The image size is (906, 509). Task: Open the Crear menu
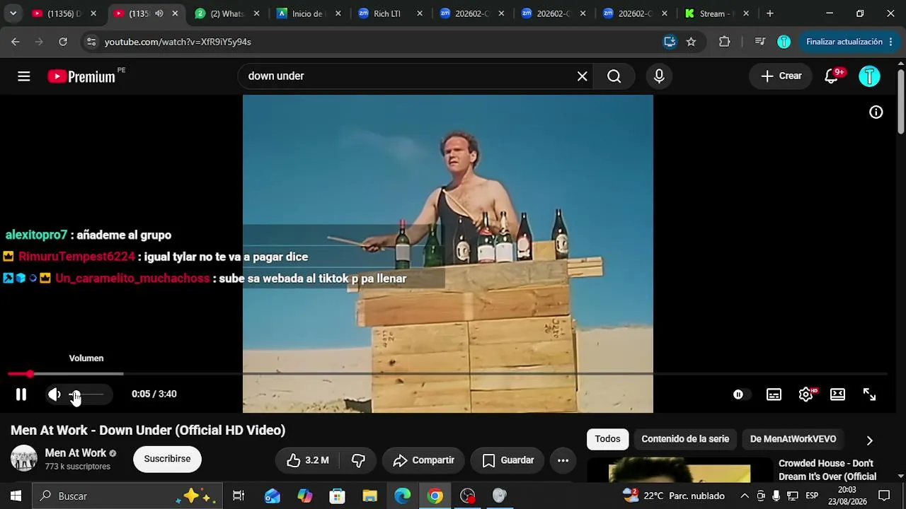[781, 76]
